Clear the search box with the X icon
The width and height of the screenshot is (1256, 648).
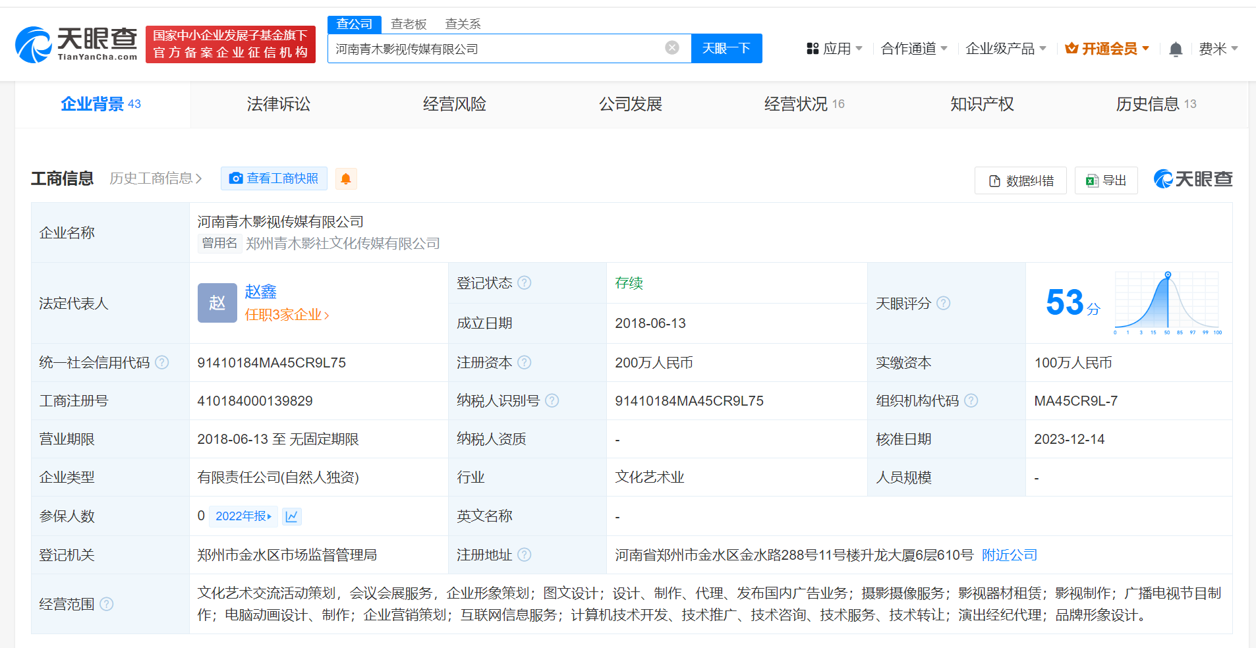point(671,47)
